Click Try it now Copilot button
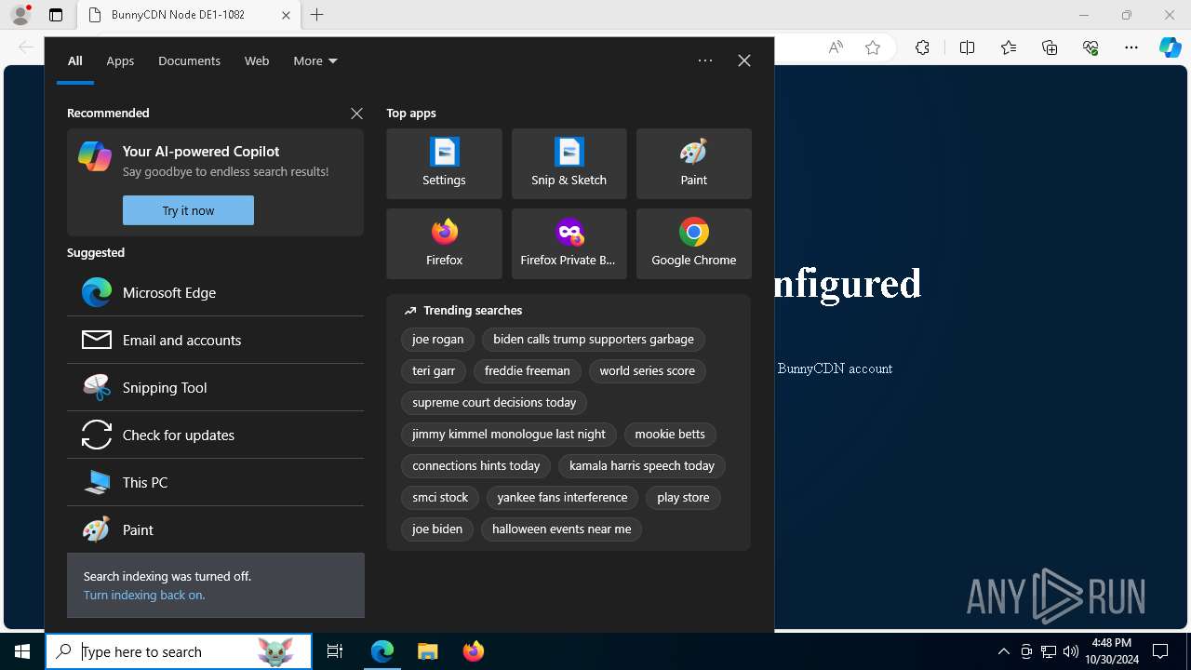Screen dimensions: 1191x670 pos(188,210)
